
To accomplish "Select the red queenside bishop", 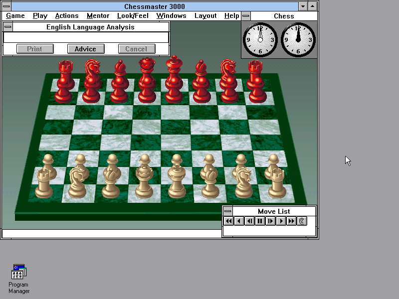I will [x=120, y=70].
